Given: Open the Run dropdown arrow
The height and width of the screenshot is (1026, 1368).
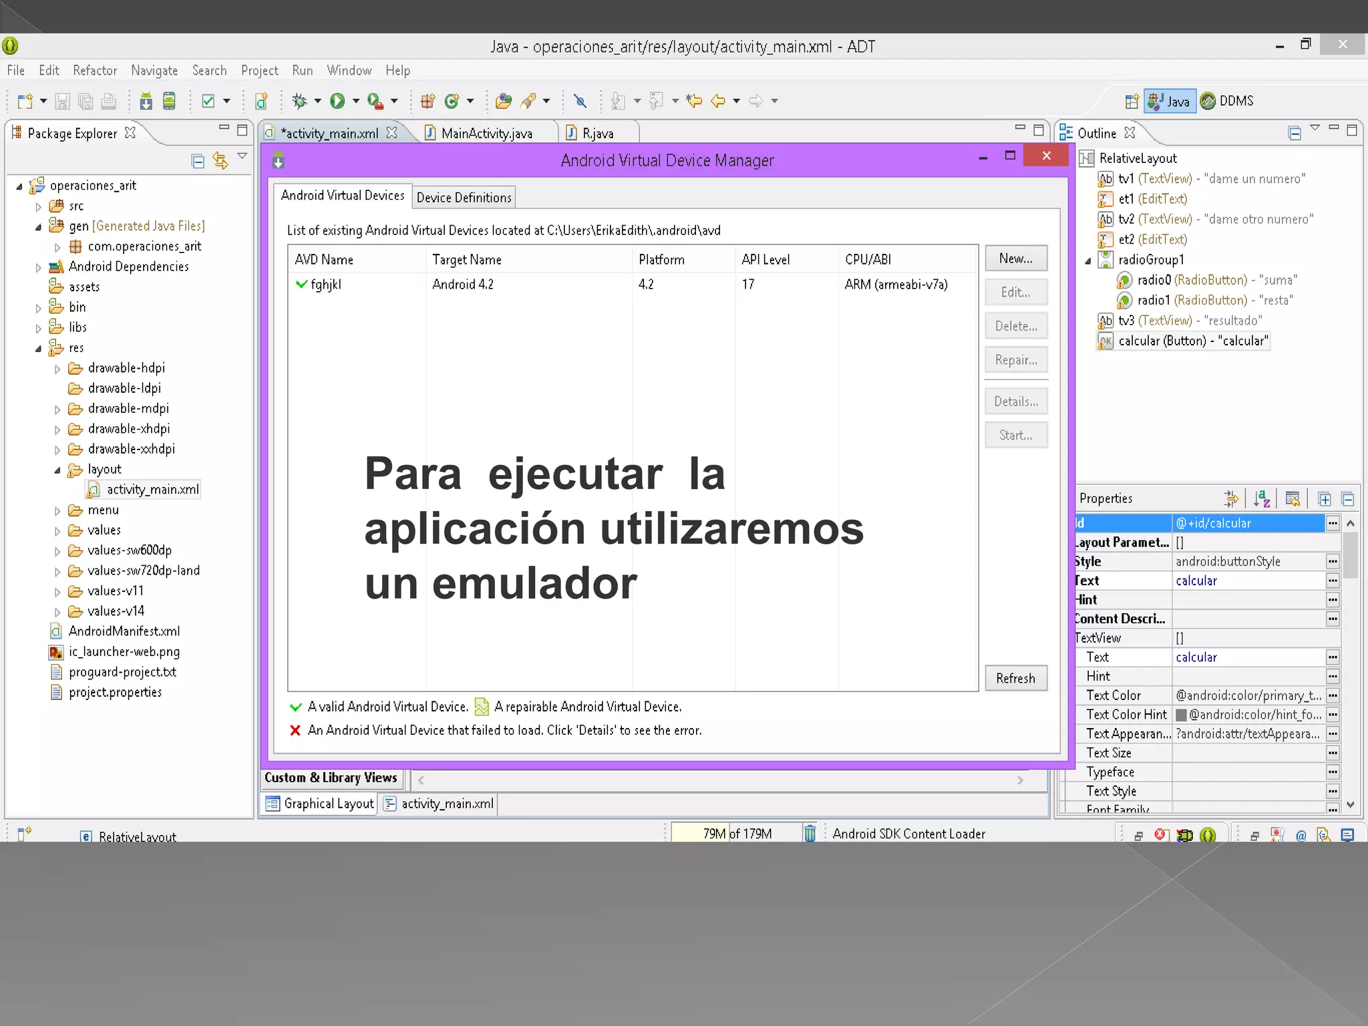Looking at the screenshot, I should tap(356, 101).
